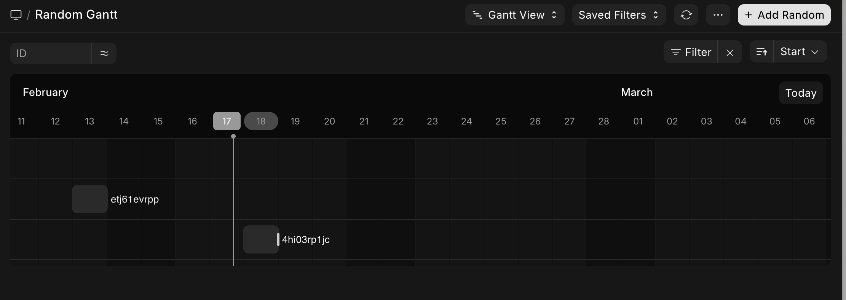
Task: Select day 18 in the date header
Action: tap(261, 121)
